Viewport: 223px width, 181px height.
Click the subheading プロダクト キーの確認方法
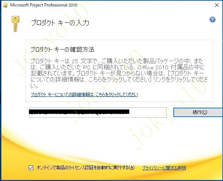pos(62,49)
